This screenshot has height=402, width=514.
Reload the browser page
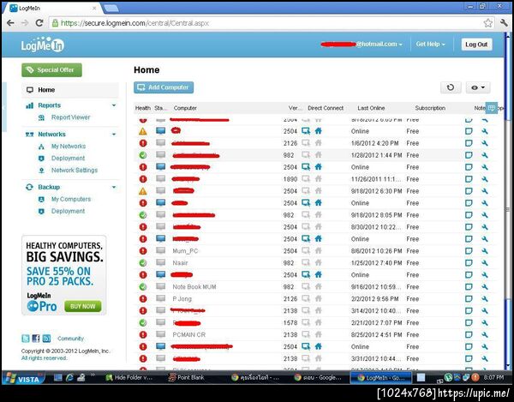39,23
